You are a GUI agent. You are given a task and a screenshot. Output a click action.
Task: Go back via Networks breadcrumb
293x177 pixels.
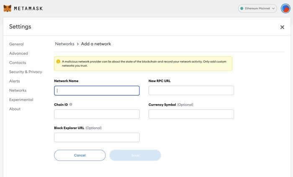pyautogui.click(x=64, y=44)
